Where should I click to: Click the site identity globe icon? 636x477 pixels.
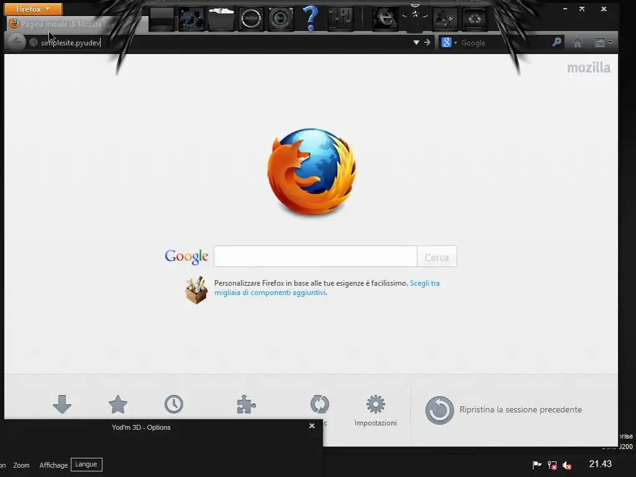[34, 42]
